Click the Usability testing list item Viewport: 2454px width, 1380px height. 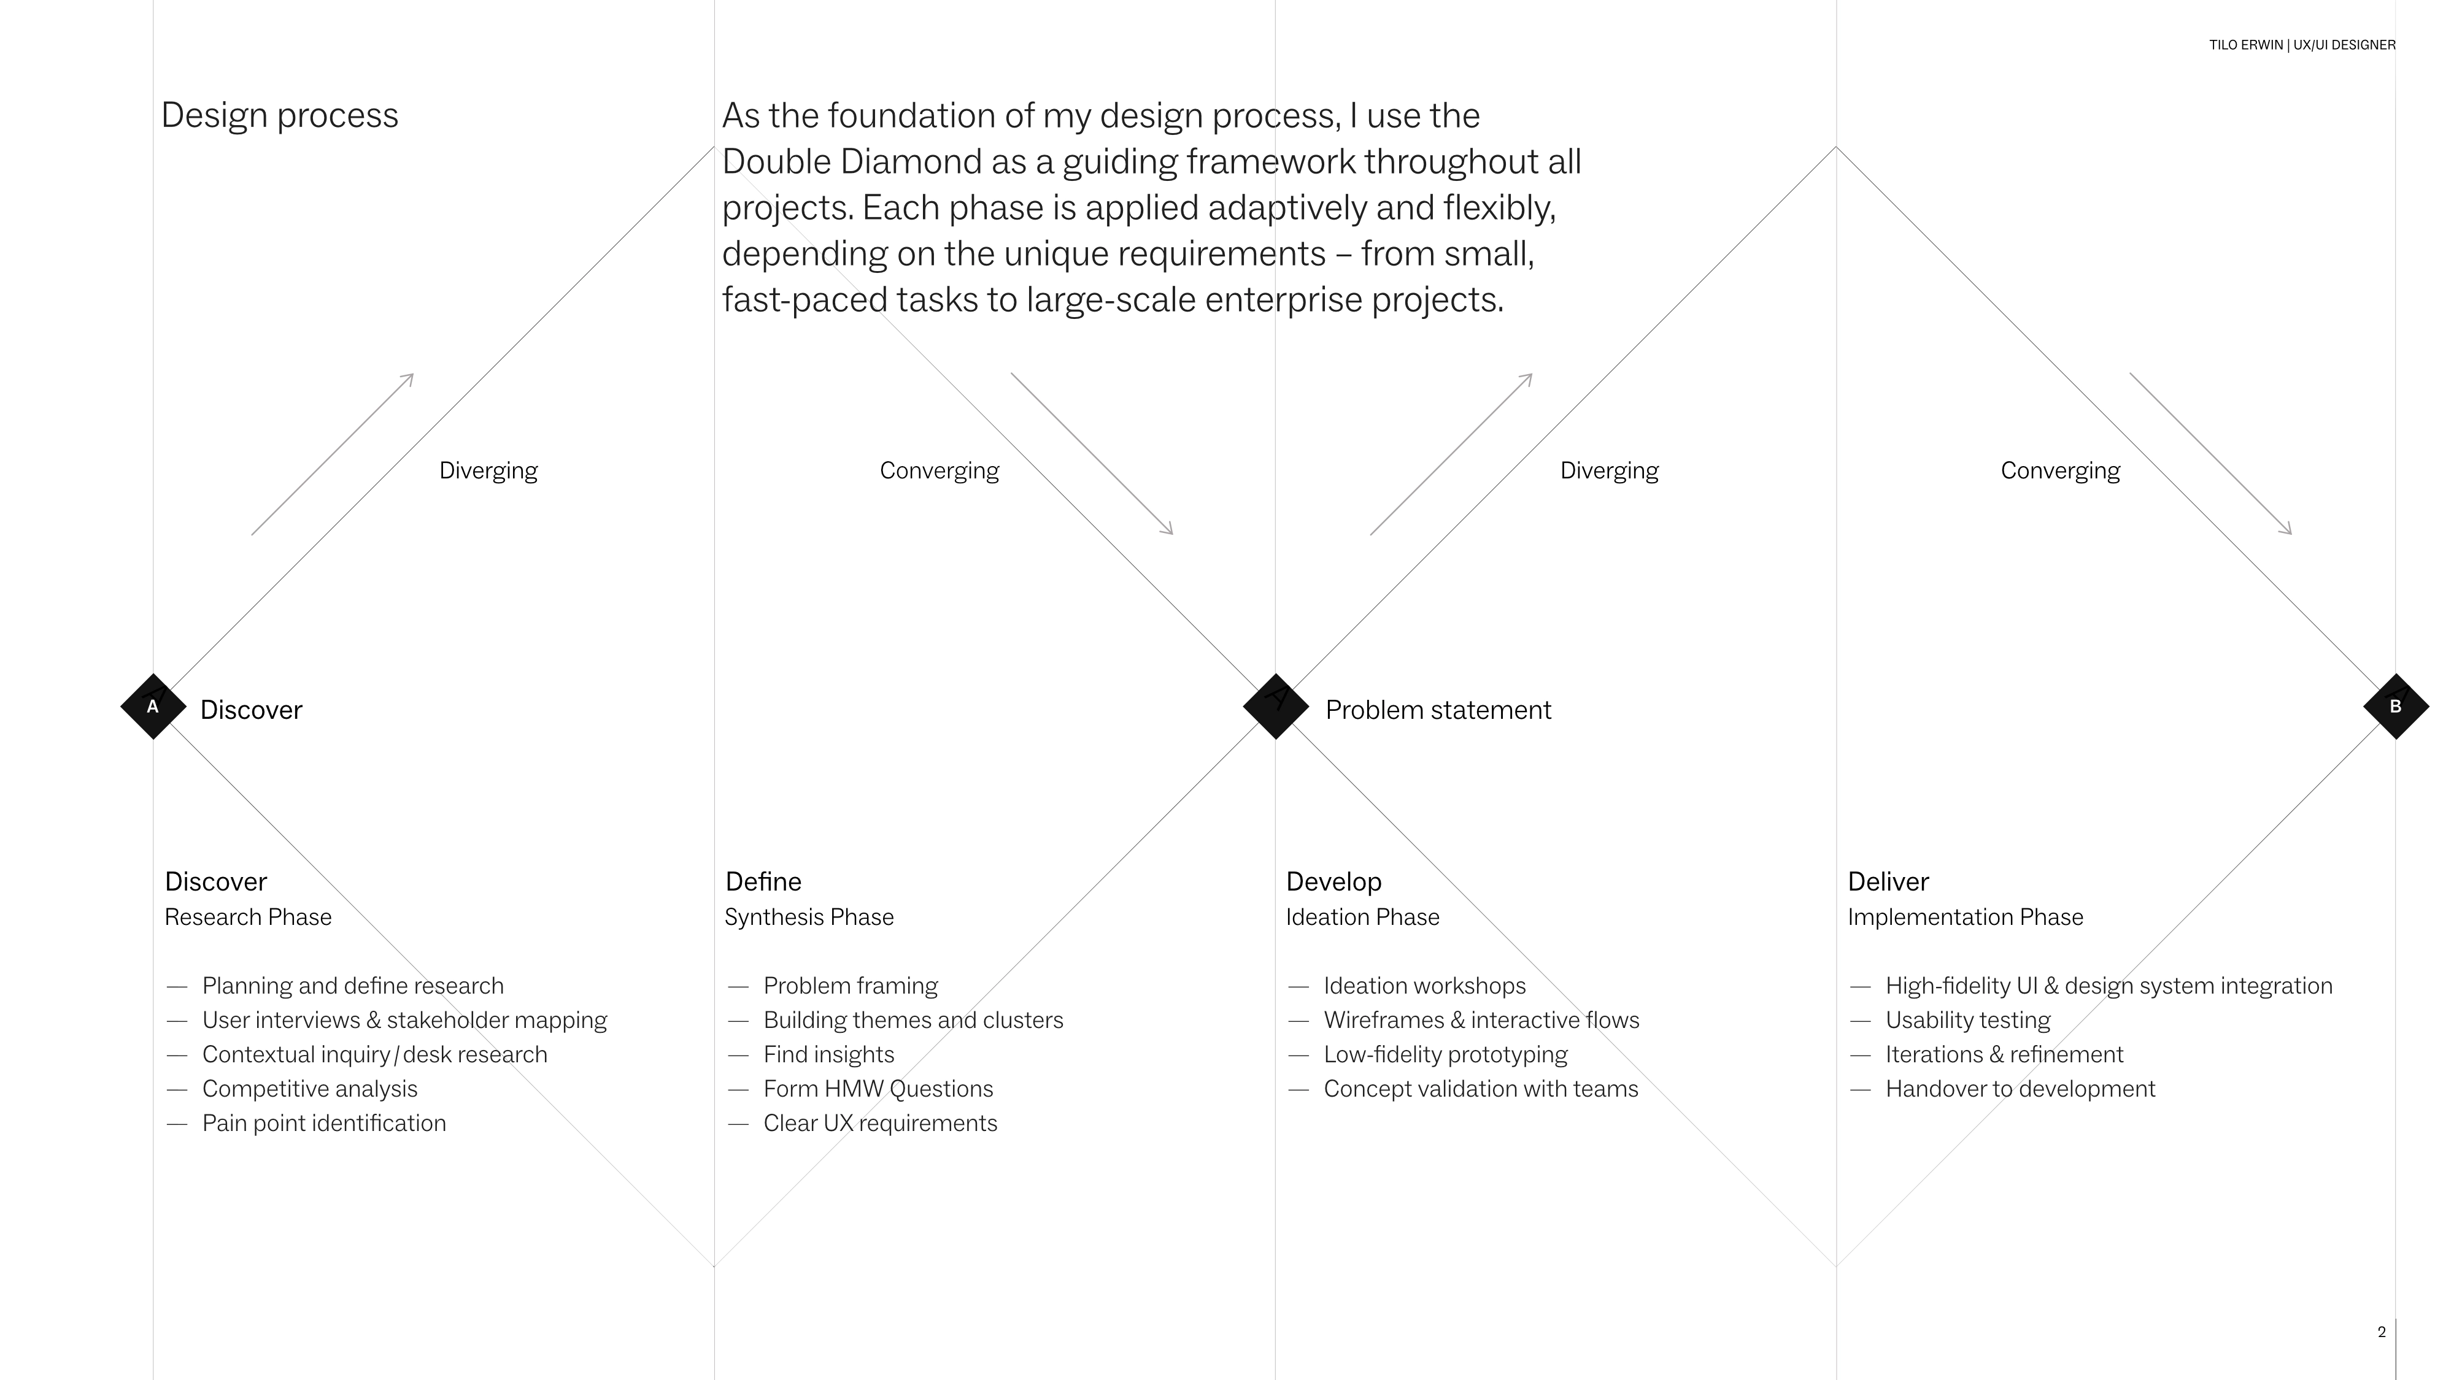[x=1967, y=1020]
